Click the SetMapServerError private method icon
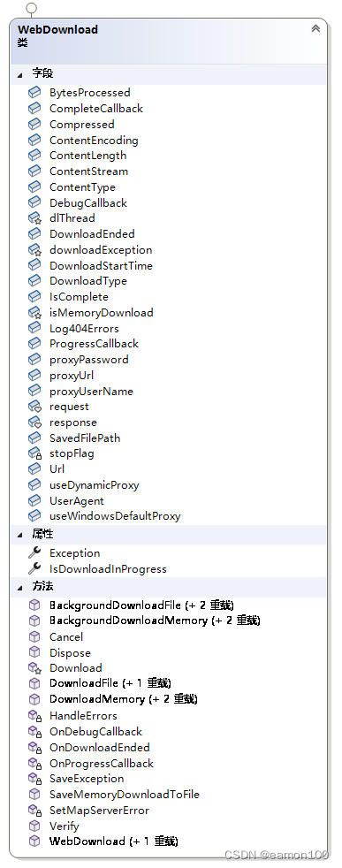This screenshot has height=868, width=342. 34,810
